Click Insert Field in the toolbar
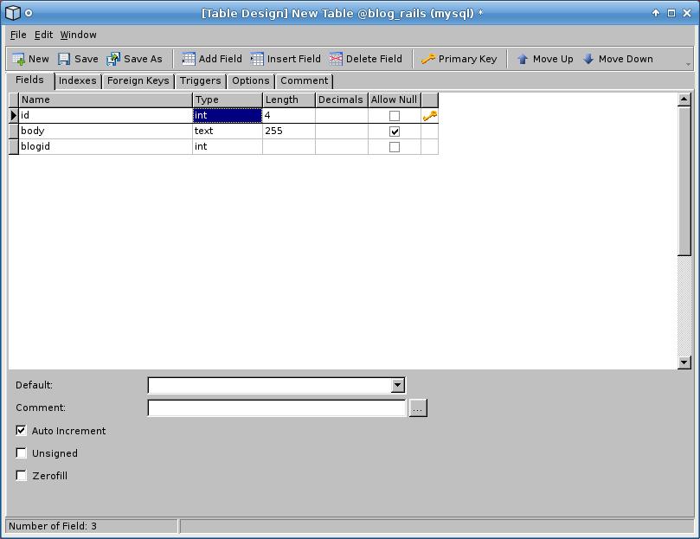The image size is (700, 539). pyautogui.click(x=286, y=59)
